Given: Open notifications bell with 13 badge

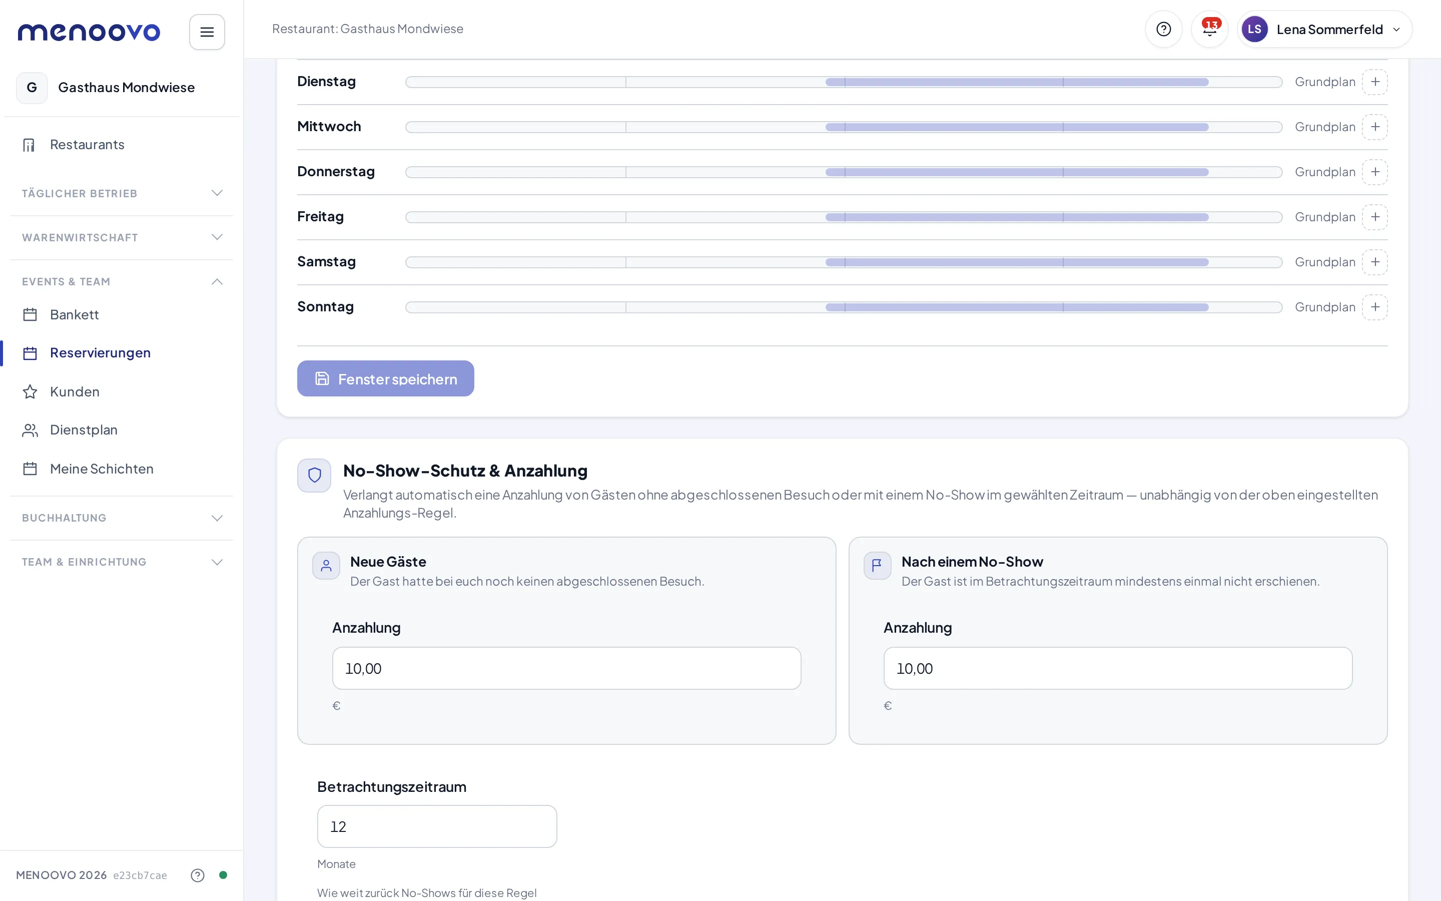Looking at the screenshot, I should pyautogui.click(x=1209, y=29).
